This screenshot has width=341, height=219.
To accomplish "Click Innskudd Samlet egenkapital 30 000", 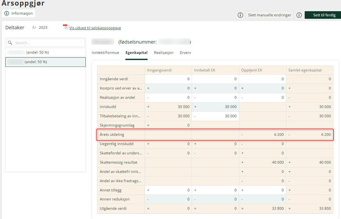I will coord(310,107).
